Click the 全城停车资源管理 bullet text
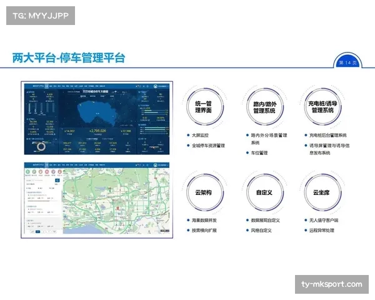The image size is (375, 300). click(208, 146)
